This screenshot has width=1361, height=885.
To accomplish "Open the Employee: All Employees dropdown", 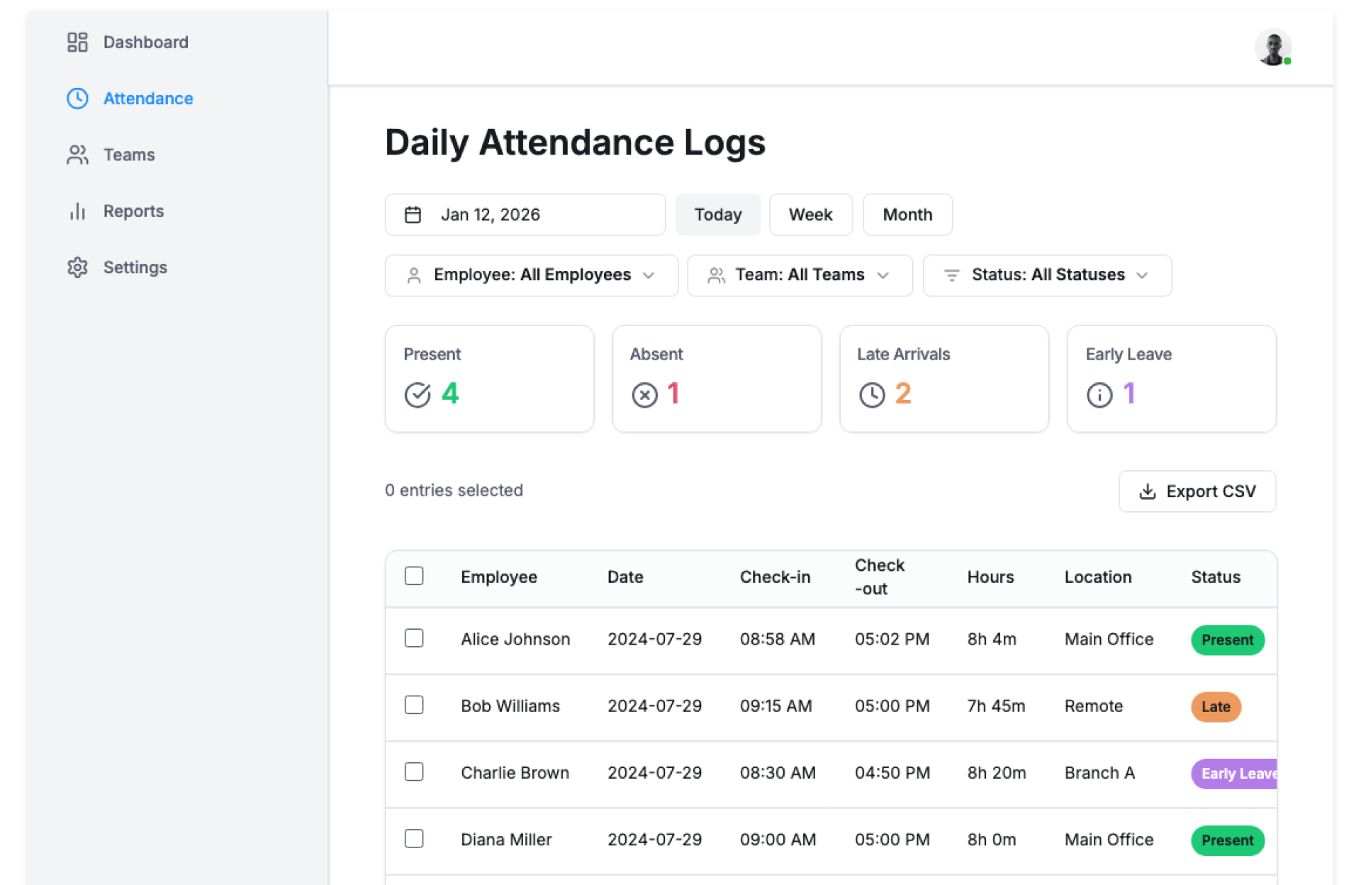I will (x=531, y=275).
